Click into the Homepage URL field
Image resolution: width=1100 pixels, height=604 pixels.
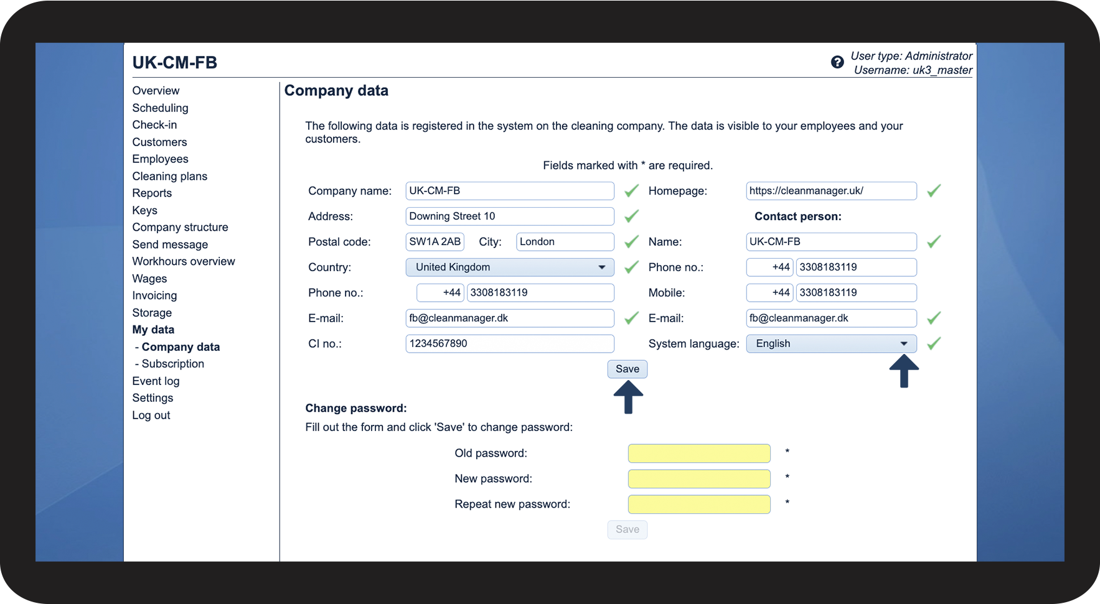pos(830,191)
